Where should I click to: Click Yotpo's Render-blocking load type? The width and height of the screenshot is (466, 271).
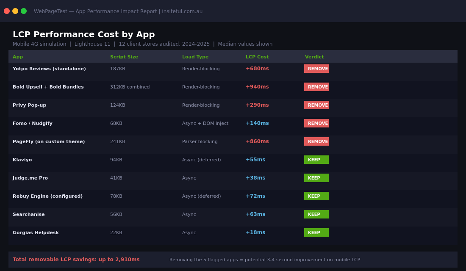[201, 69]
